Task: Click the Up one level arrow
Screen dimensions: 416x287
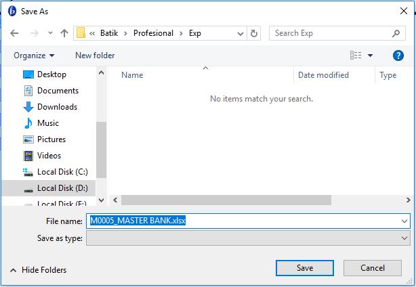Action: tap(64, 33)
